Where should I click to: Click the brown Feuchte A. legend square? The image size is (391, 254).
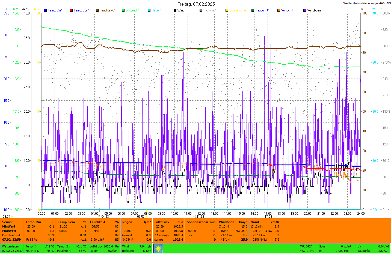97,10
